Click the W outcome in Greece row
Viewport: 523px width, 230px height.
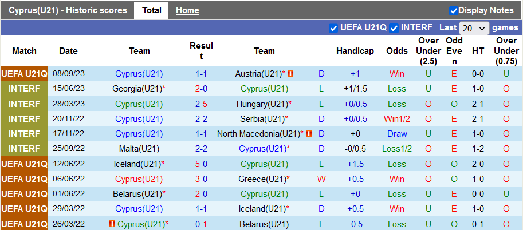click(321, 179)
